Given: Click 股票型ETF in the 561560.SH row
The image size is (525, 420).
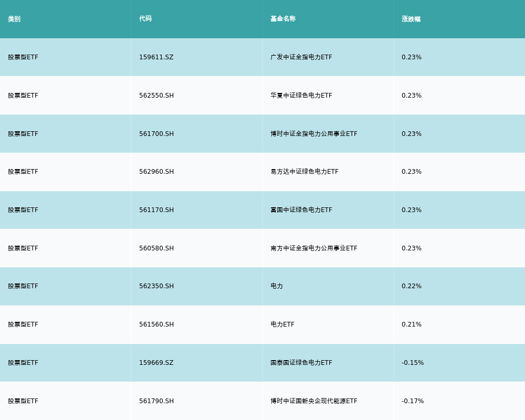Looking at the screenshot, I should (x=23, y=324).
